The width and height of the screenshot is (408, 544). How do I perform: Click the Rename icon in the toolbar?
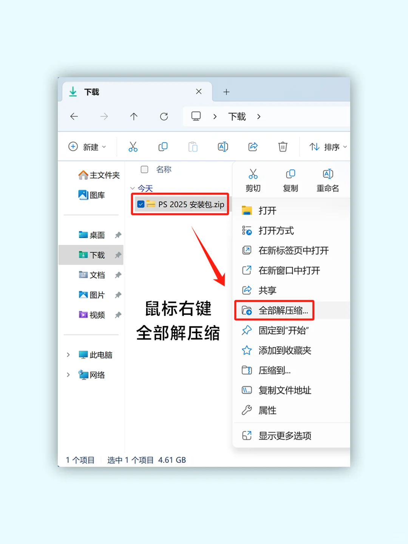point(223,147)
